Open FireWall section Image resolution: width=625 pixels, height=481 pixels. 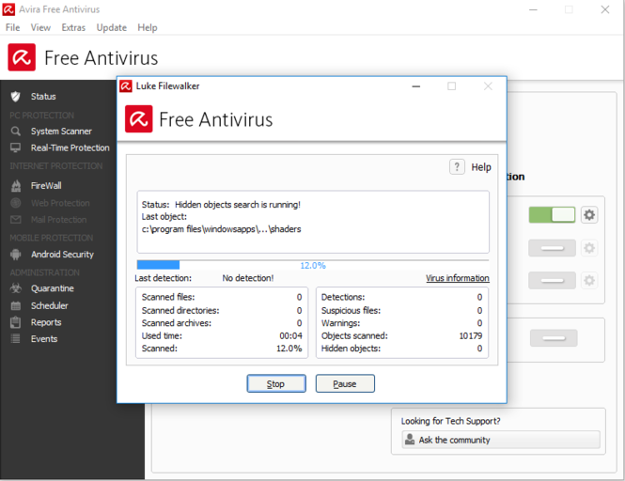(x=46, y=186)
